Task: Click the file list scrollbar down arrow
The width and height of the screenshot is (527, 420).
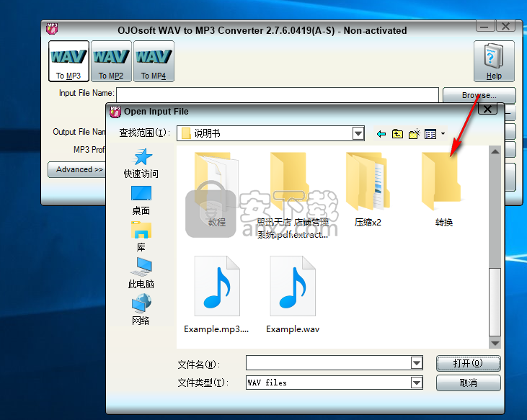Action: [495, 343]
